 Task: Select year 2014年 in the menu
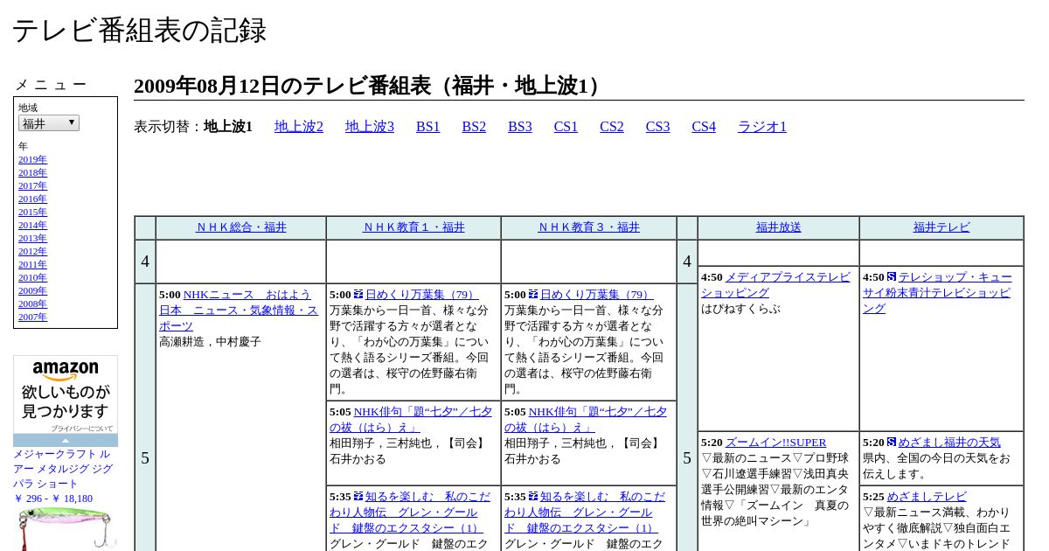tap(32, 226)
